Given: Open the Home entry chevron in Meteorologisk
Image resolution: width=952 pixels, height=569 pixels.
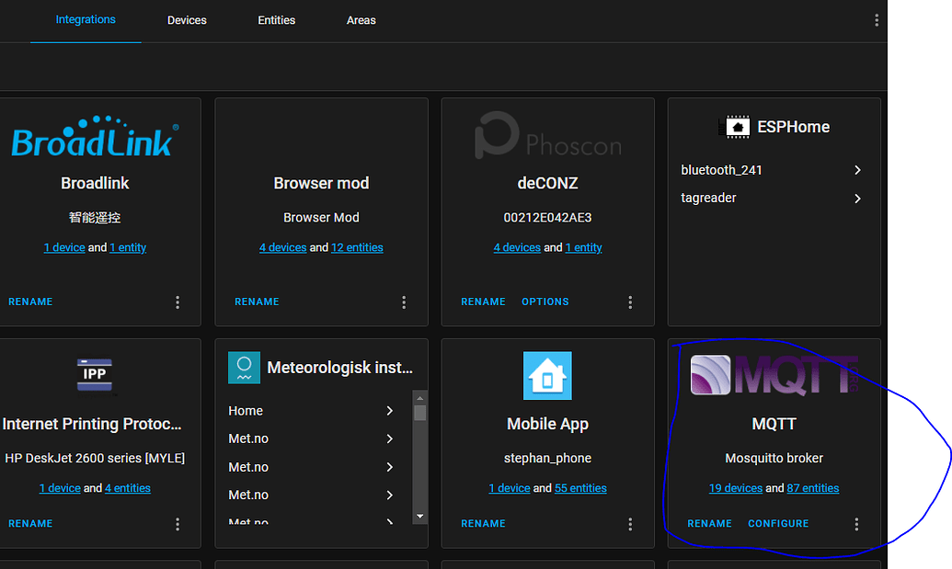Looking at the screenshot, I should [390, 411].
